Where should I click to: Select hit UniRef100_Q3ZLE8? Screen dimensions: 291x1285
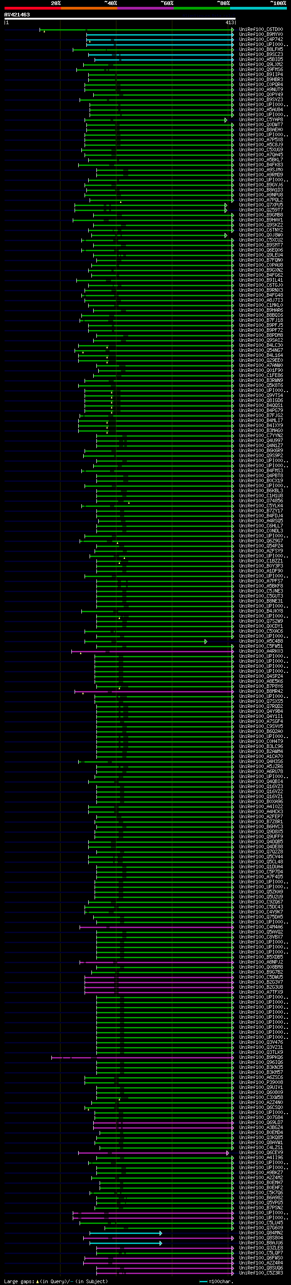coord(261,1248)
